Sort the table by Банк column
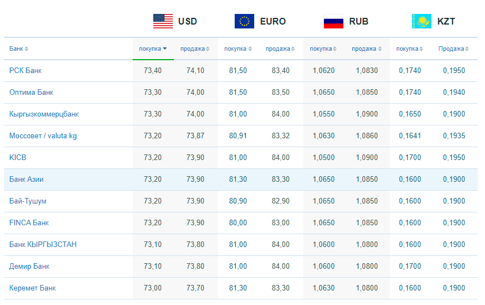 click(18, 49)
